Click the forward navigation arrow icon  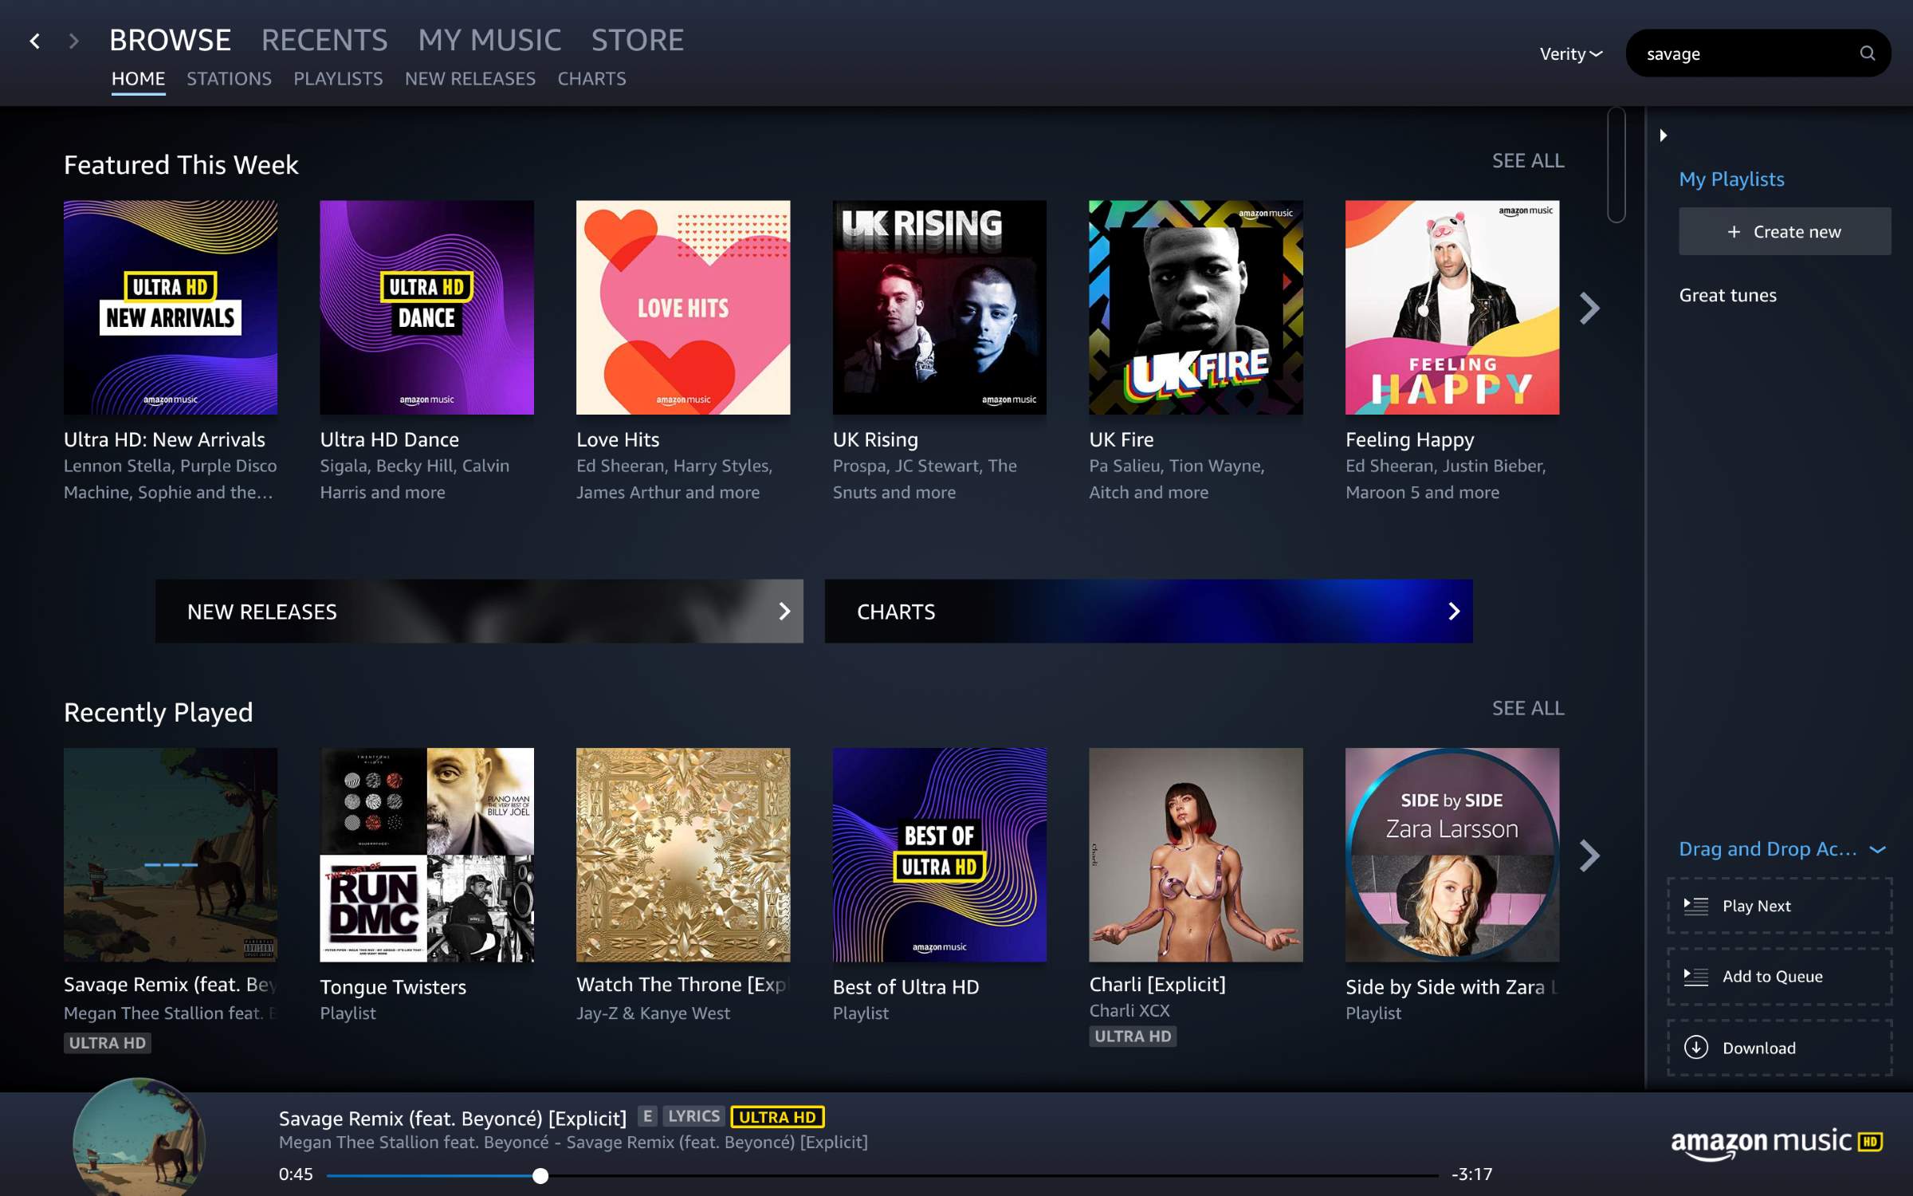pyautogui.click(x=74, y=38)
